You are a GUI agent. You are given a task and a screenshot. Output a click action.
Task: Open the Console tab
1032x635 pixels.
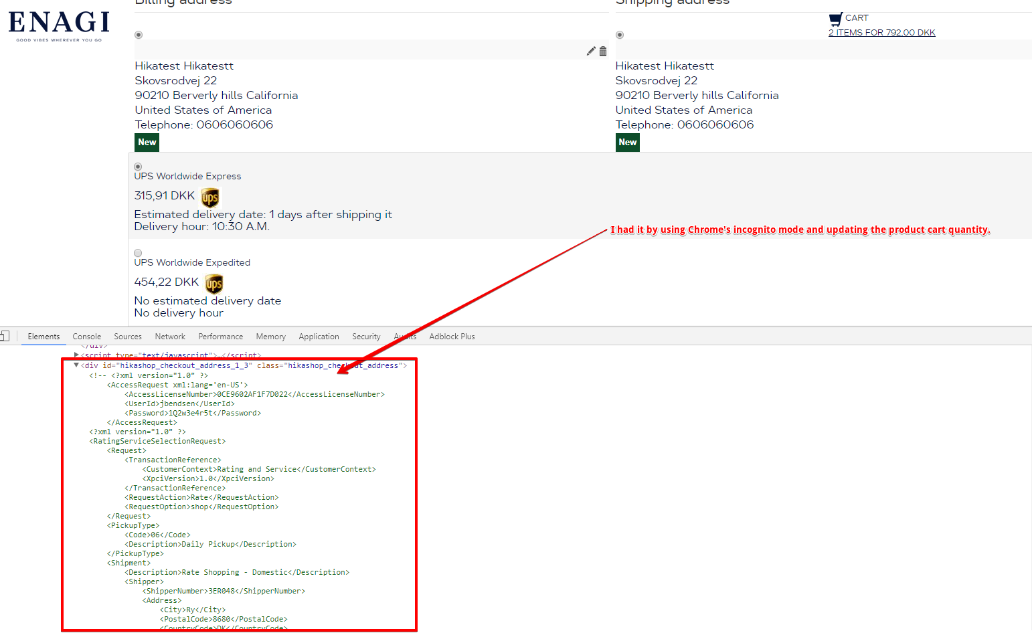click(87, 337)
